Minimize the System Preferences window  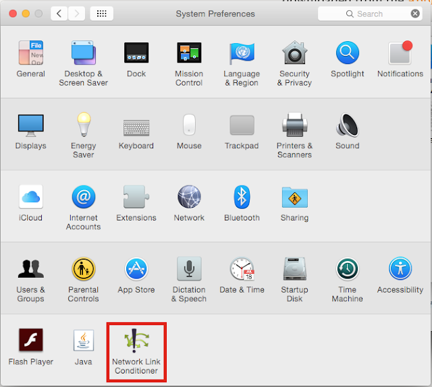tap(26, 13)
